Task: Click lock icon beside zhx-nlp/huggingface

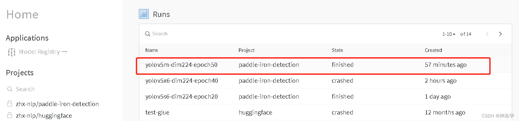Action: click(10, 115)
